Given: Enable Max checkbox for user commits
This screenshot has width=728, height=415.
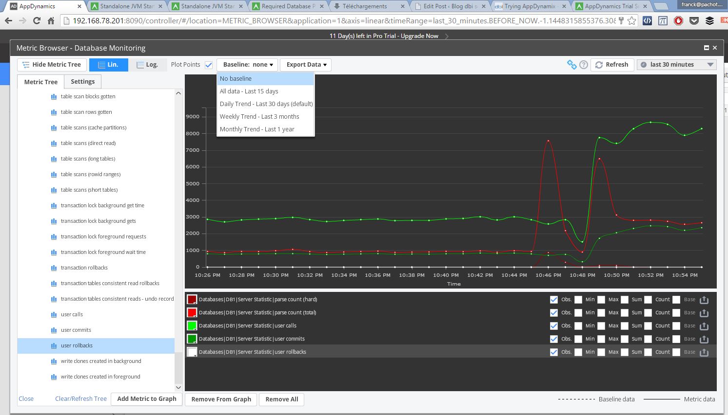Looking at the screenshot, I should coord(601,339).
